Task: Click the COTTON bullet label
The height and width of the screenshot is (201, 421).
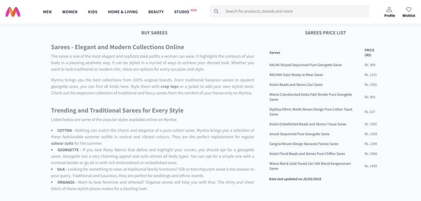Action: point(65,130)
